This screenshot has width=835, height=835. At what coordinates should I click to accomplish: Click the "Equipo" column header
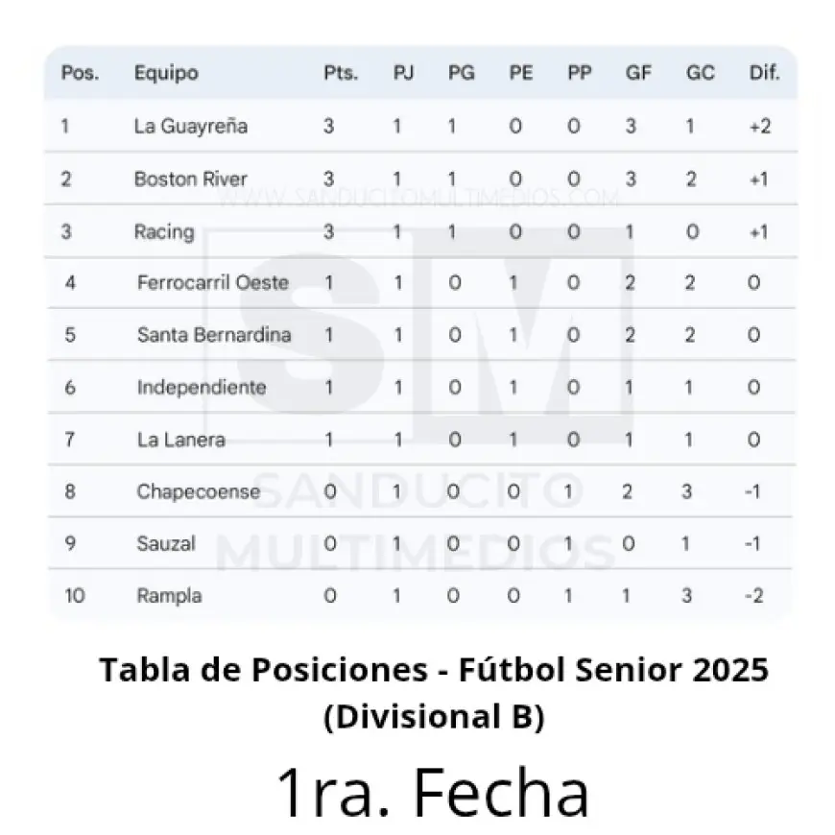166,73
